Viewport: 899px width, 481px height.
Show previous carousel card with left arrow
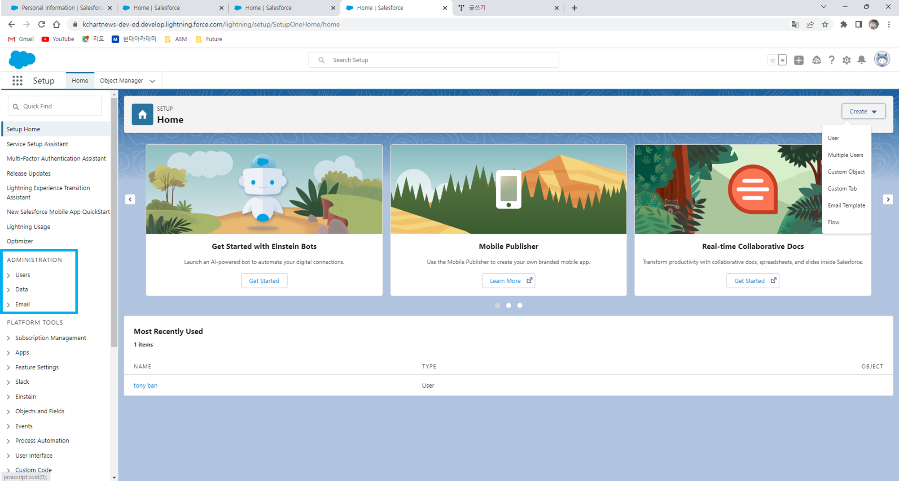(x=130, y=199)
